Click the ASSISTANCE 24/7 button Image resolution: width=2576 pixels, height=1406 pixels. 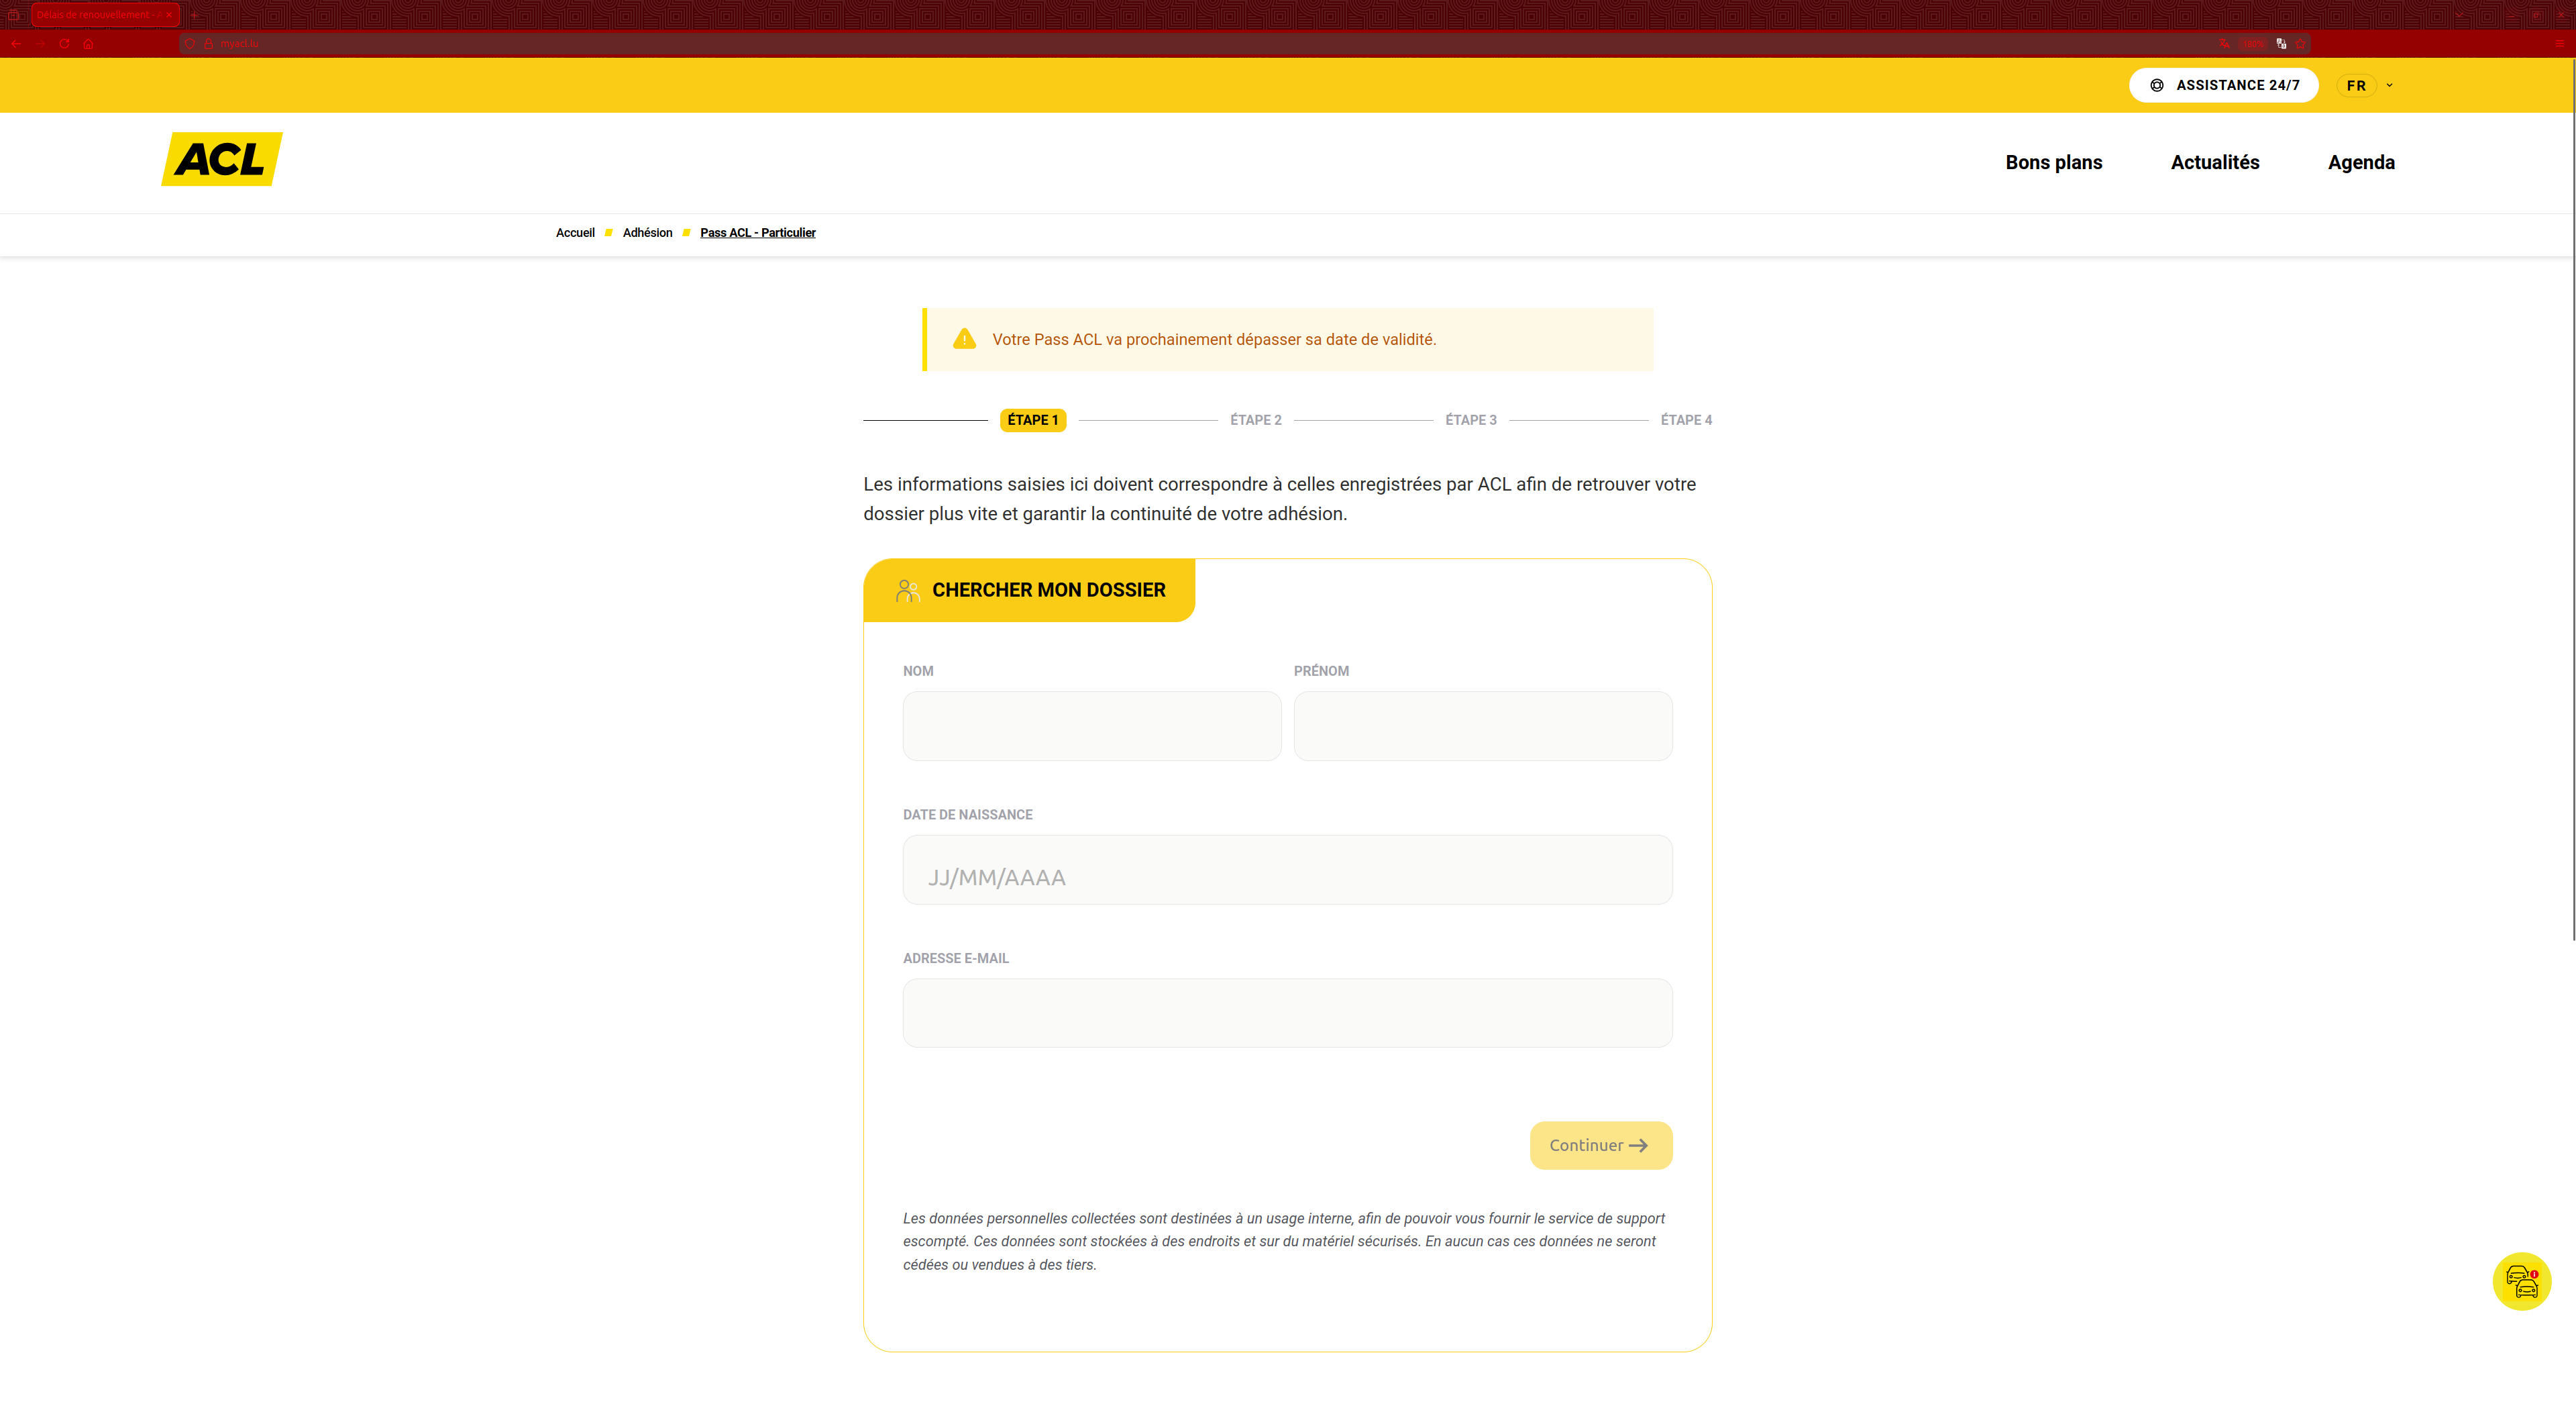2223,85
